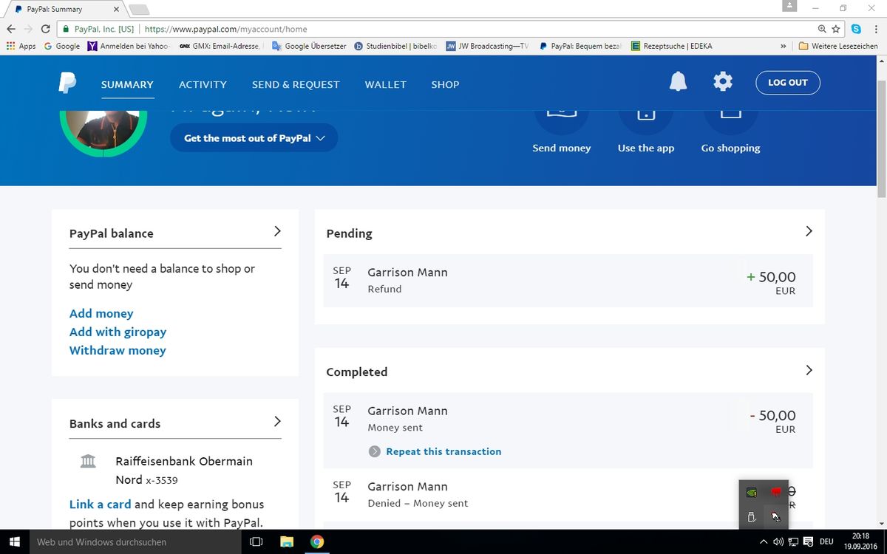Open the Apps bookmarks shortcut
887x554 pixels.
(x=21, y=46)
